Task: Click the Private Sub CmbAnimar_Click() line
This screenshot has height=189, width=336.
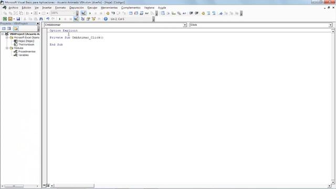Action: point(77,37)
